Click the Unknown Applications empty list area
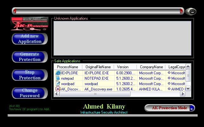This screenshot has height=127, width=204. tap(122, 38)
